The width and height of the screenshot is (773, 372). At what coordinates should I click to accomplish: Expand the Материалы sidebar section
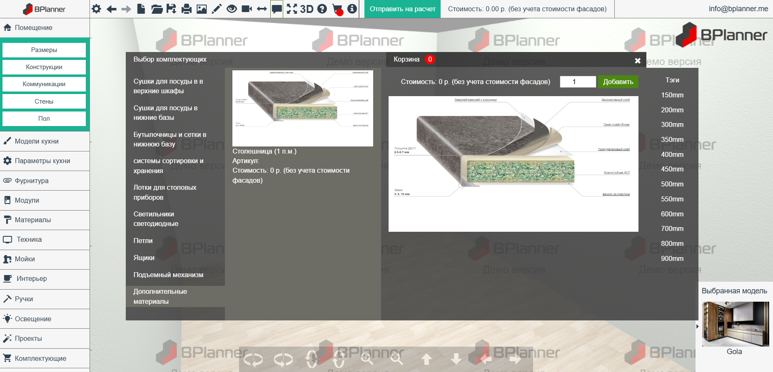[x=45, y=220]
